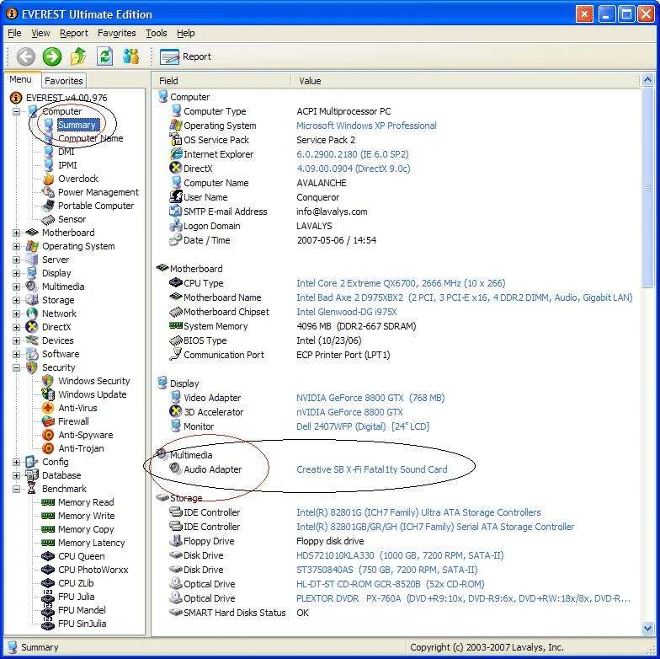This screenshot has width=660, height=659.
Task: Click the Refresh toolbar icon
Action: (104, 56)
